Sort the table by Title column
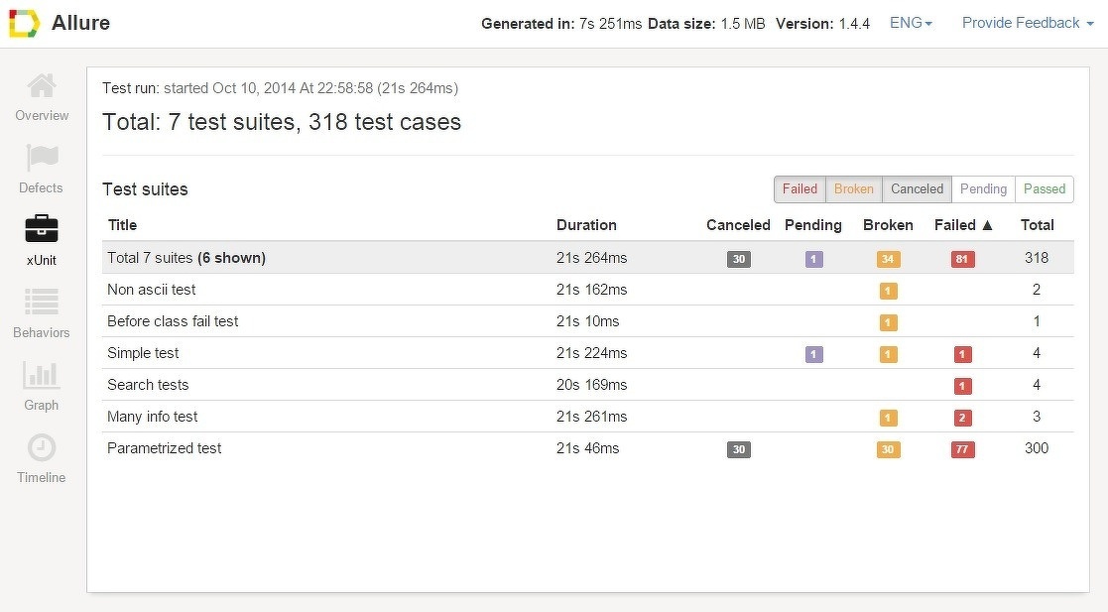The image size is (1108, 612). 122,225
